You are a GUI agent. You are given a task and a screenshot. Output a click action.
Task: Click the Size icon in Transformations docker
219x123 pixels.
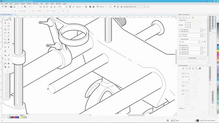pyautogui.click(x=193, y=68)
